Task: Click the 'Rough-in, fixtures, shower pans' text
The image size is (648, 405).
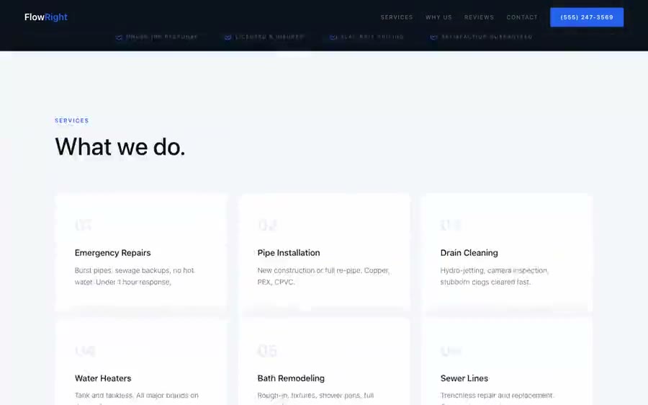Action: [x=315, y=398]
